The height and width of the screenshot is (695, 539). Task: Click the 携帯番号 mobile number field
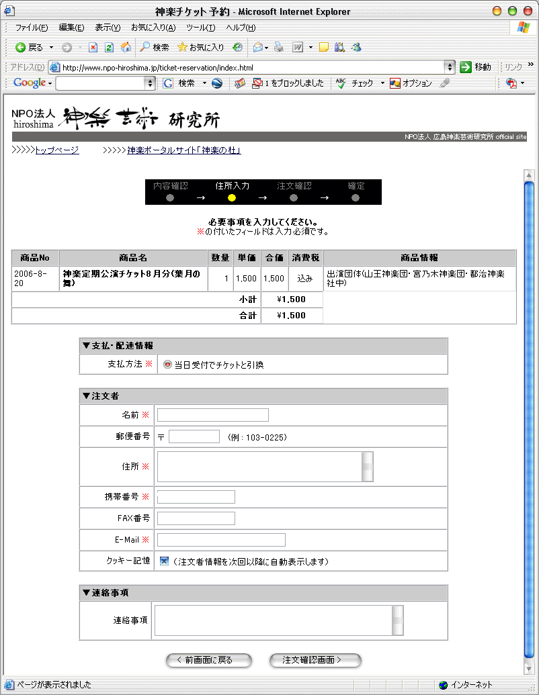click(x=196, y=496)
